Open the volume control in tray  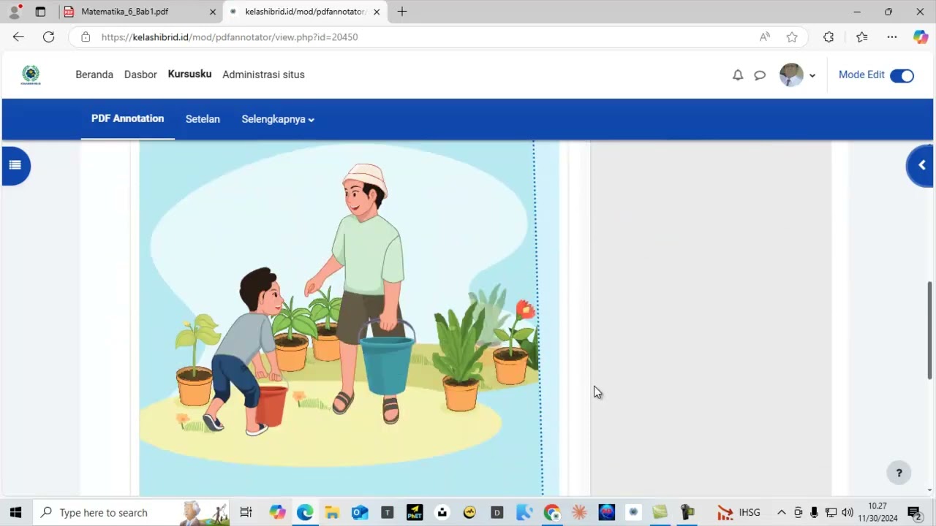click(848, 512)
